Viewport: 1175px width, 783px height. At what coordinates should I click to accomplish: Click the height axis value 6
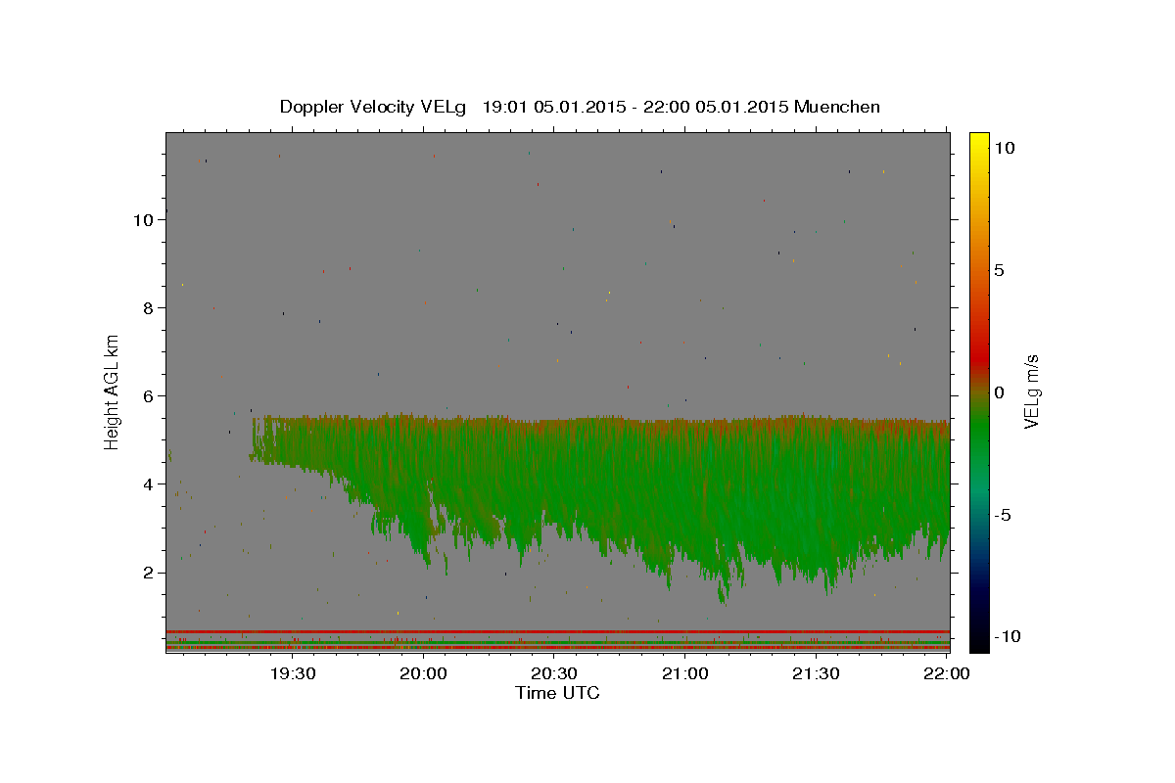149,395
